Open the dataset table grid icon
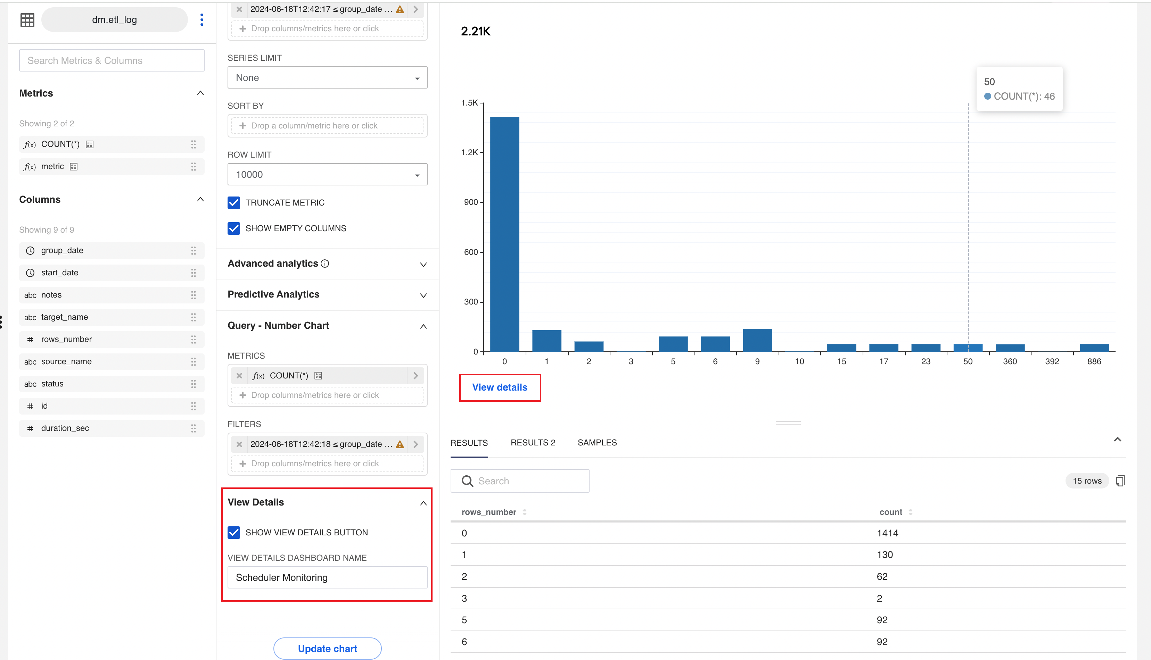1151x660 pixels. pyautogui.click(x=27, y=19)
